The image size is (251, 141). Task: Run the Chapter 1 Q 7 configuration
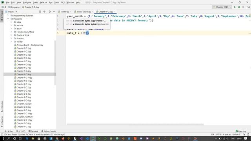pyautogui.click(x=235, y=7)
